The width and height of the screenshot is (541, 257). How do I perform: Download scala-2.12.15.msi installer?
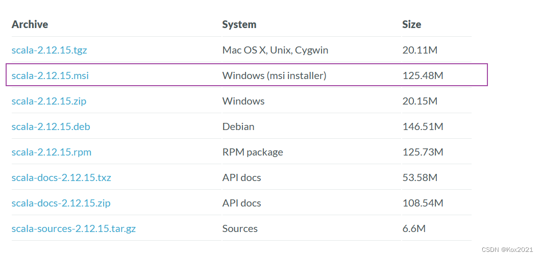click(50, 75)
